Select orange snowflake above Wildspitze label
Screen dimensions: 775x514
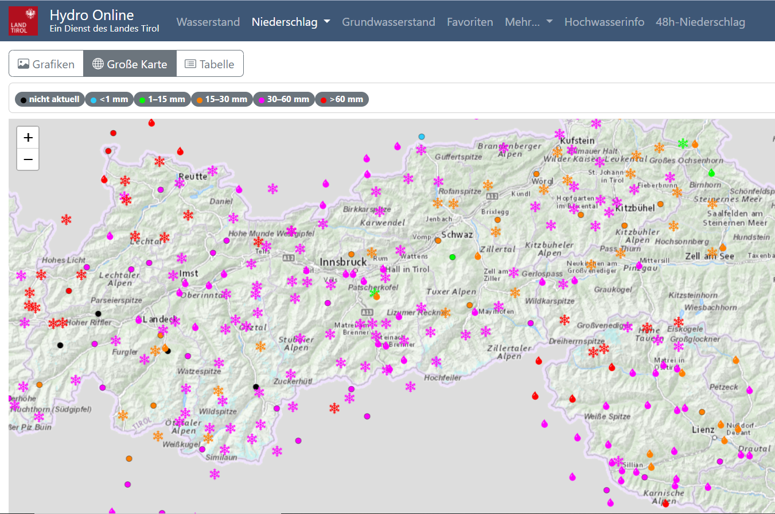[x=218, y=391]
